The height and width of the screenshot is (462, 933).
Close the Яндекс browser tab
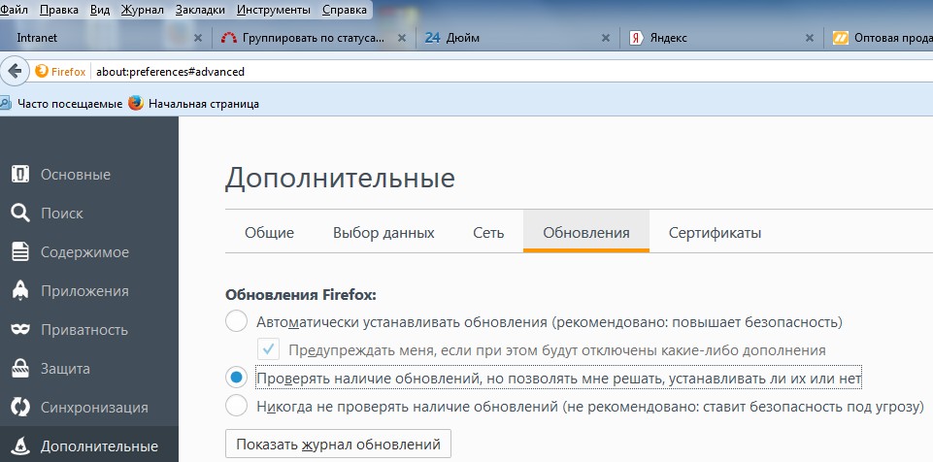click(810, 38)
